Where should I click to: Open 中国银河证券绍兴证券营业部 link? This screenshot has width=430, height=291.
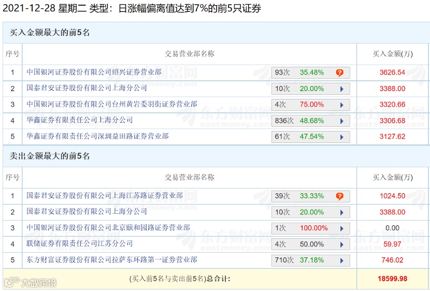coord(94,72)
